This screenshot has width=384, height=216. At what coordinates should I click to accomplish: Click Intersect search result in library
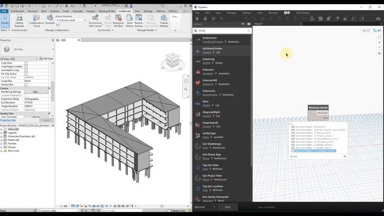(x=221, y=71)
